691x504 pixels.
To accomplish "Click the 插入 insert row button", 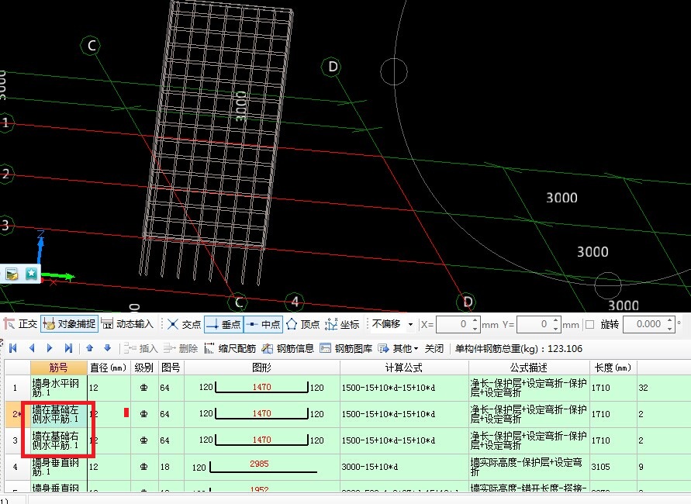I will pyautogui.click(x=140, y=348).
